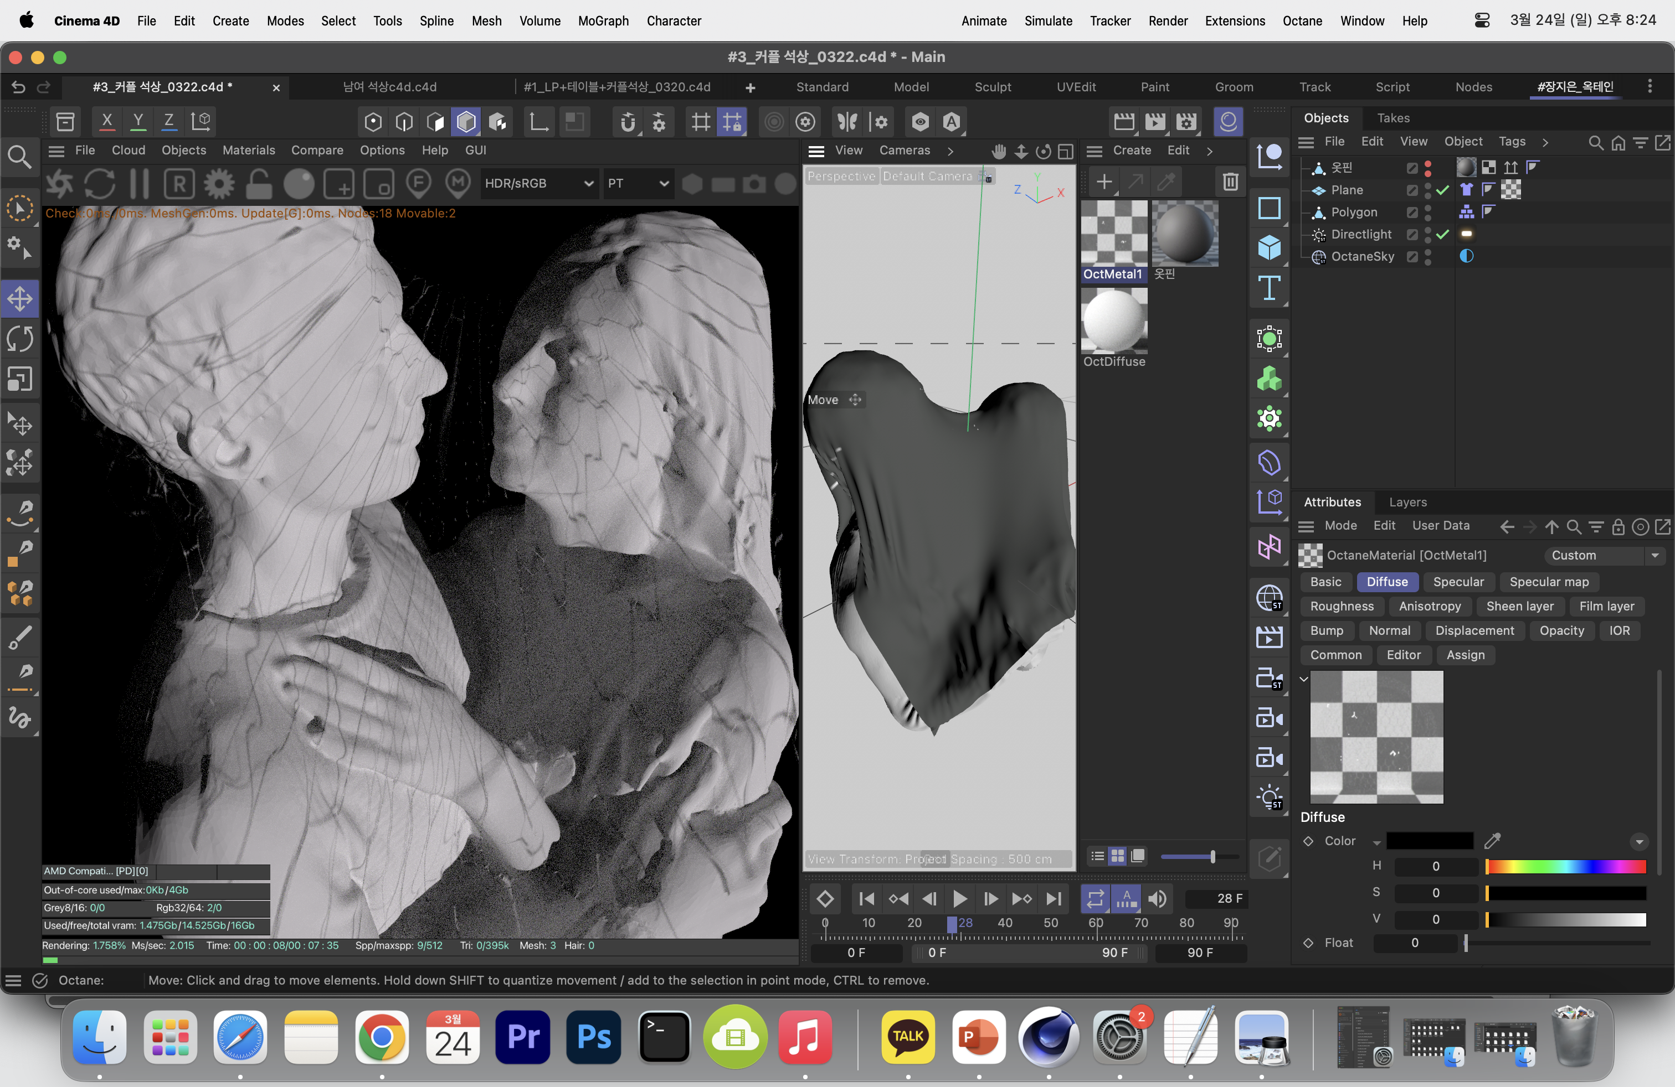Click the color eyedropper picker icon
This screenshot has height=1087, width=1675.
coord(1492,840)
